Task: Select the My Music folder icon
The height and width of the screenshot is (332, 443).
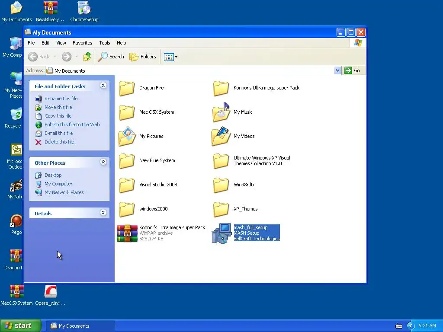Action: coord(221,112)
